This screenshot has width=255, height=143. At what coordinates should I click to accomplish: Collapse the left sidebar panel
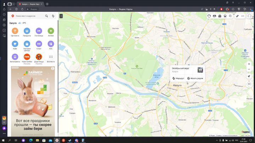tap(61, 16)
